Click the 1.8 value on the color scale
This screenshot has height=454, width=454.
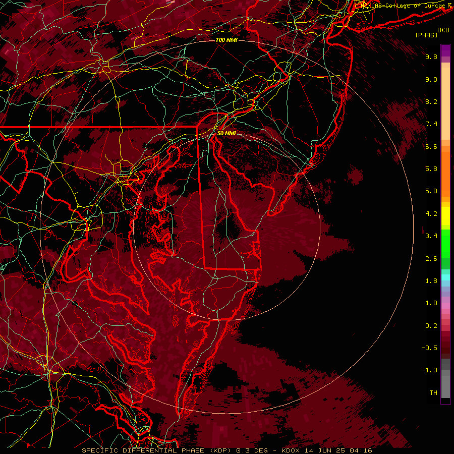431,281
